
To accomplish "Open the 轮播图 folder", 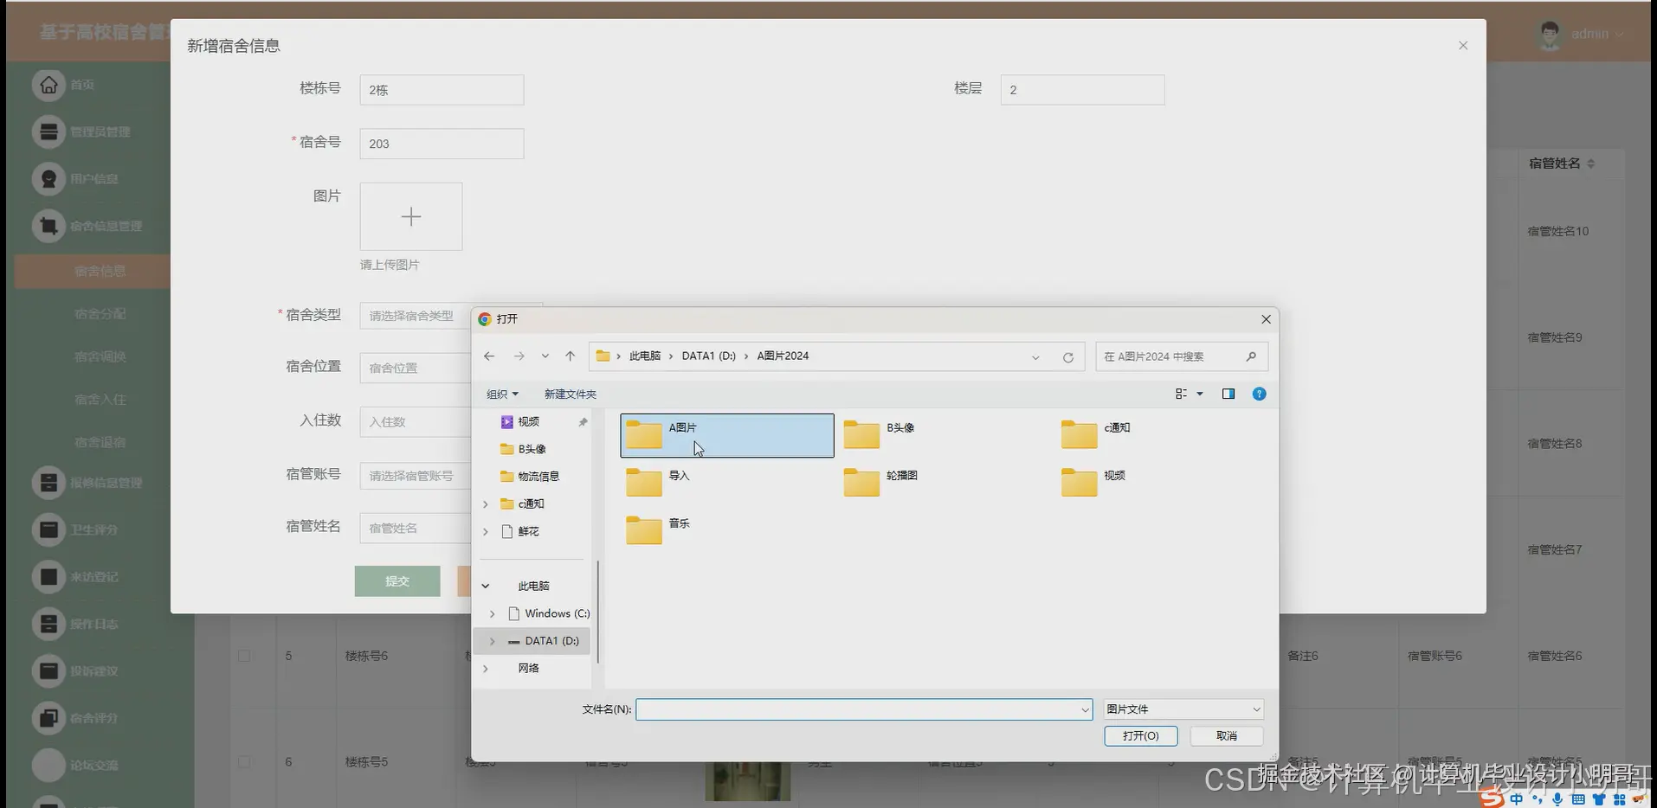I will pos(880,482).
